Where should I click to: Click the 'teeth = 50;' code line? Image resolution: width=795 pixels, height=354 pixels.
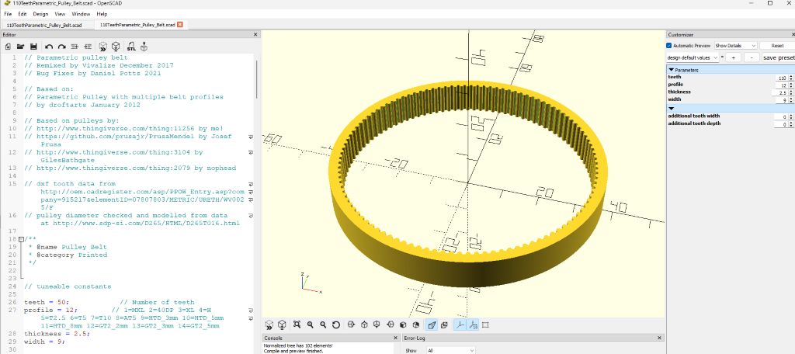coord(46,302)
